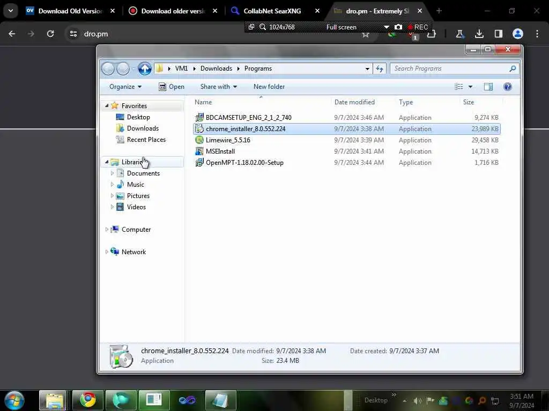The image size is (549, 411).
Task: Expand the Documents library
Action: pyautogui.click(x=112, y=173)
